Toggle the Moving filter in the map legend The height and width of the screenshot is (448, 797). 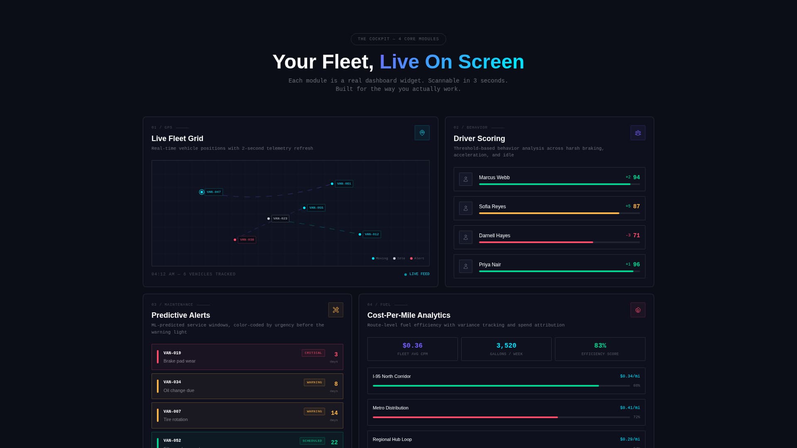pos(380,258)
